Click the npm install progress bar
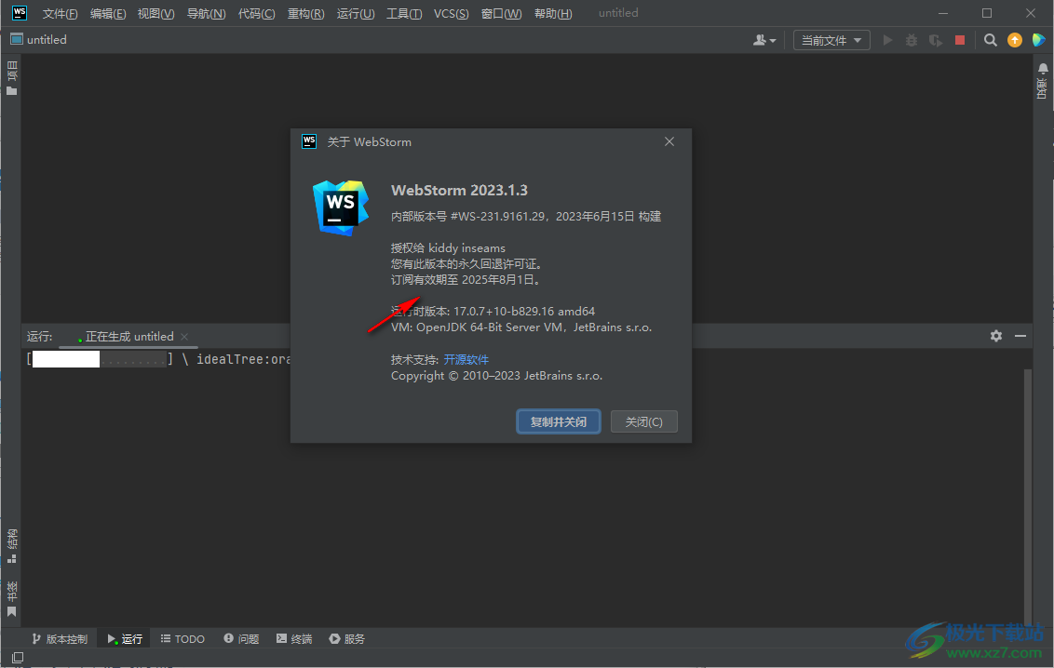Screen dimensions: 1054x668 tap(100, 359)
